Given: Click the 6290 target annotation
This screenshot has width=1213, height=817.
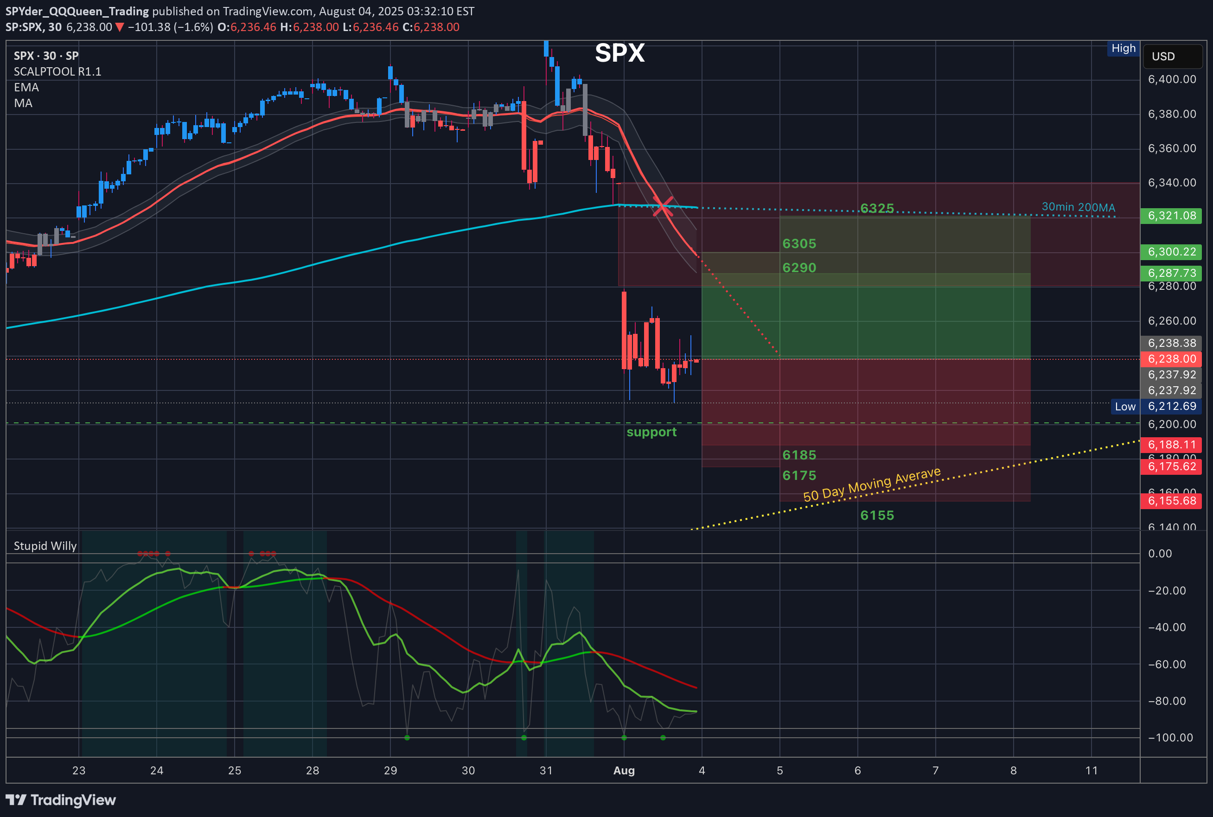Looking at the screenshot, I should pyautogui.click(x=799, y=267).
